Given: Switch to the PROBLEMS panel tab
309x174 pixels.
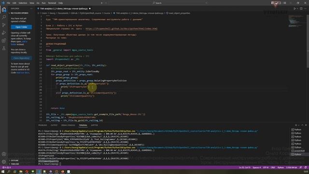Looking at the screenshot, I should [42, 125].
